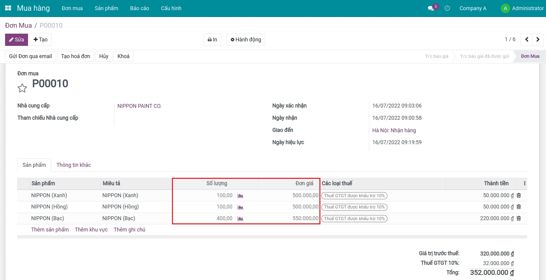Print the order using the In printer icon
The width and height of the screenshot is (546, 280).
click(x=212, y=40)
